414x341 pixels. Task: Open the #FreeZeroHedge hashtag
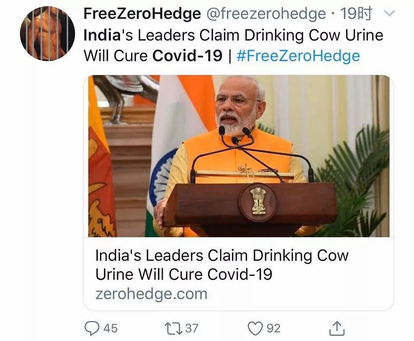point(298,56)
